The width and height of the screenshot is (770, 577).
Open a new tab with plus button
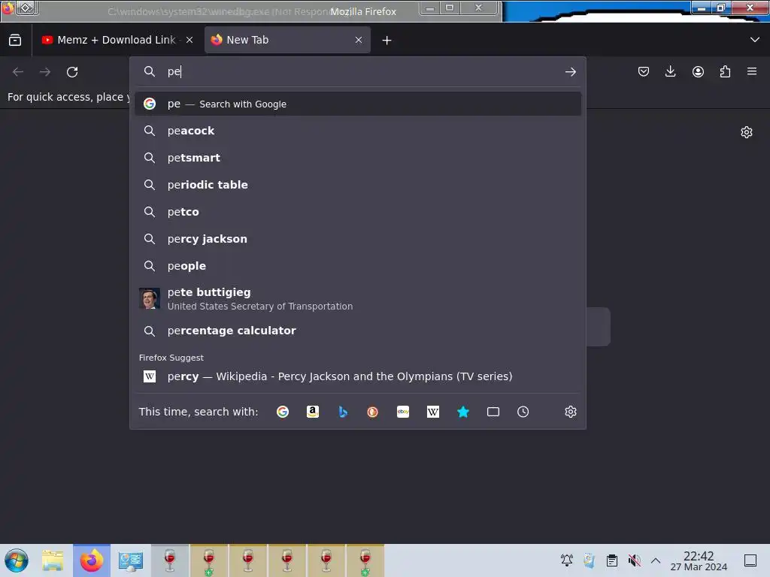pos(387,41)
